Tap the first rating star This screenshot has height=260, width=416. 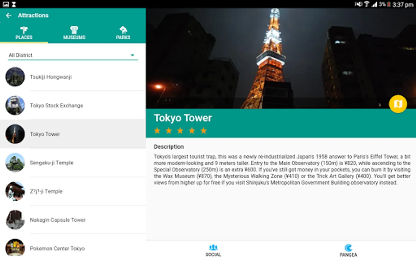pos(157,131)
